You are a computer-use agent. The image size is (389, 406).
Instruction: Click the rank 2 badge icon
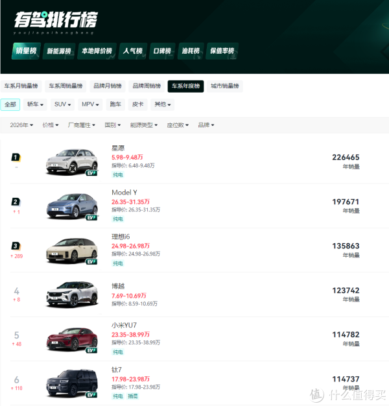pos(16,202)
